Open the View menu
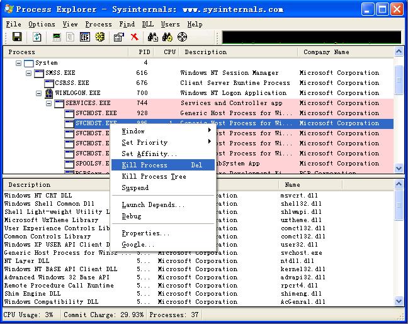The height and width of the screenshot is (324, 408). (x=70, y=24)
